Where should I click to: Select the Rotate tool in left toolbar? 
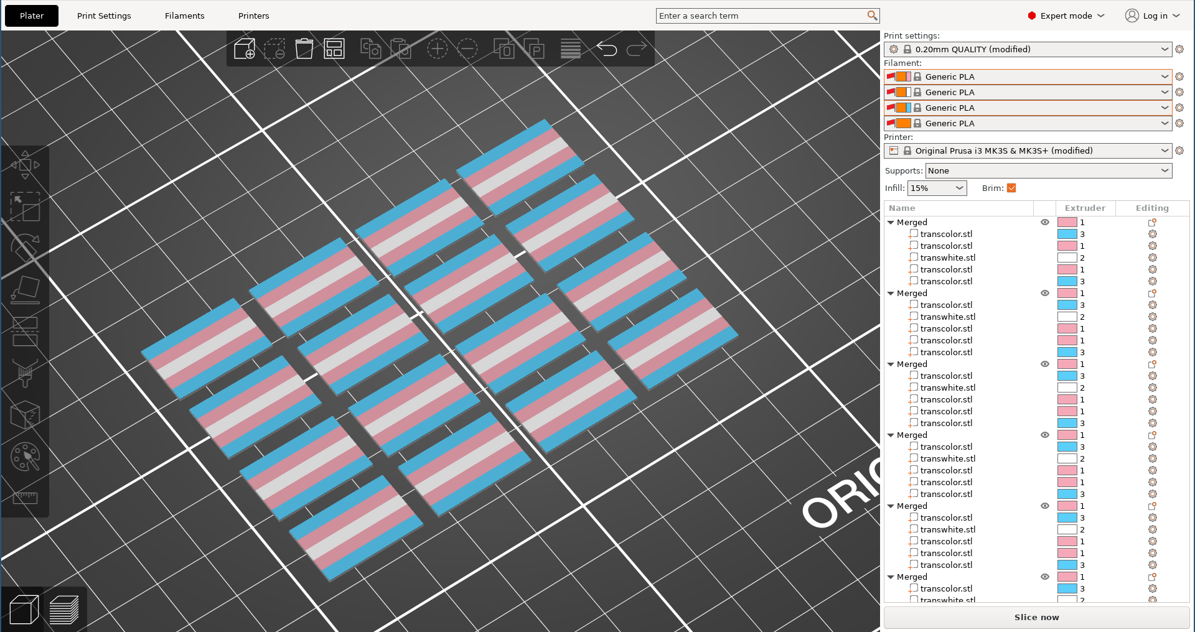pyautogui.click(x=25, y=248)
